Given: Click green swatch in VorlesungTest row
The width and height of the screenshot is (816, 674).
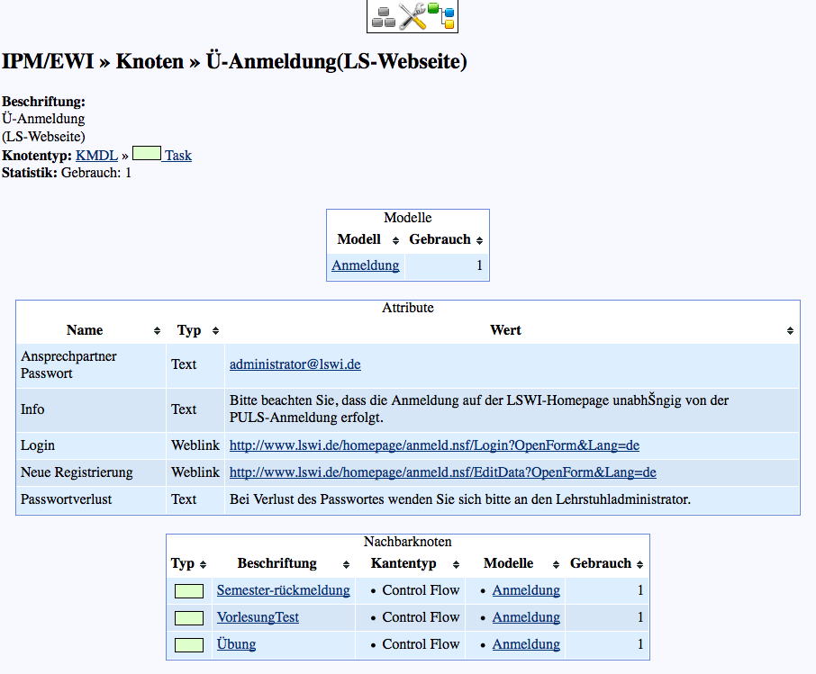Looking at the screenshot, I should point(189,618).
